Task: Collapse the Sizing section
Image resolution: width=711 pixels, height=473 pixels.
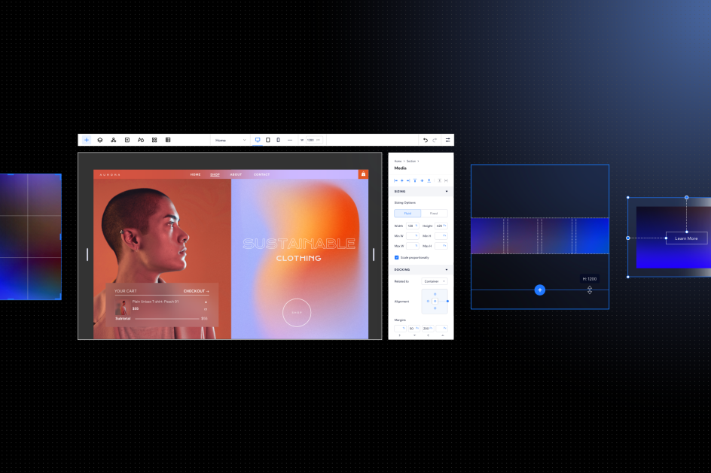Action: click(x=446, y=192)
